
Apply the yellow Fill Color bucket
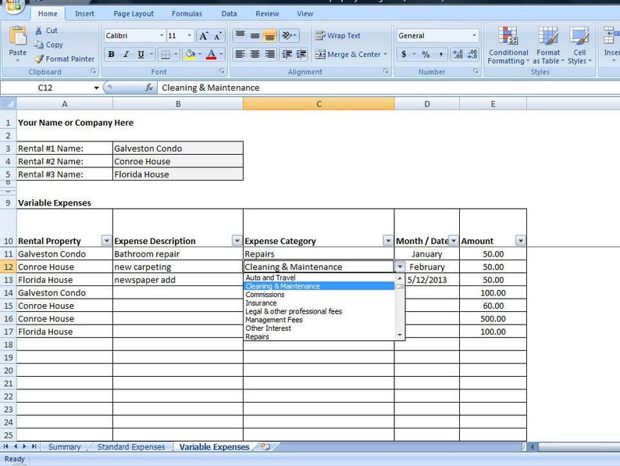click(x=191, y=54)
